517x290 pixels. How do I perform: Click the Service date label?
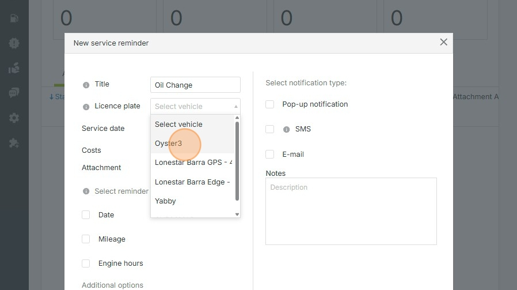click(x=103, y=129)
